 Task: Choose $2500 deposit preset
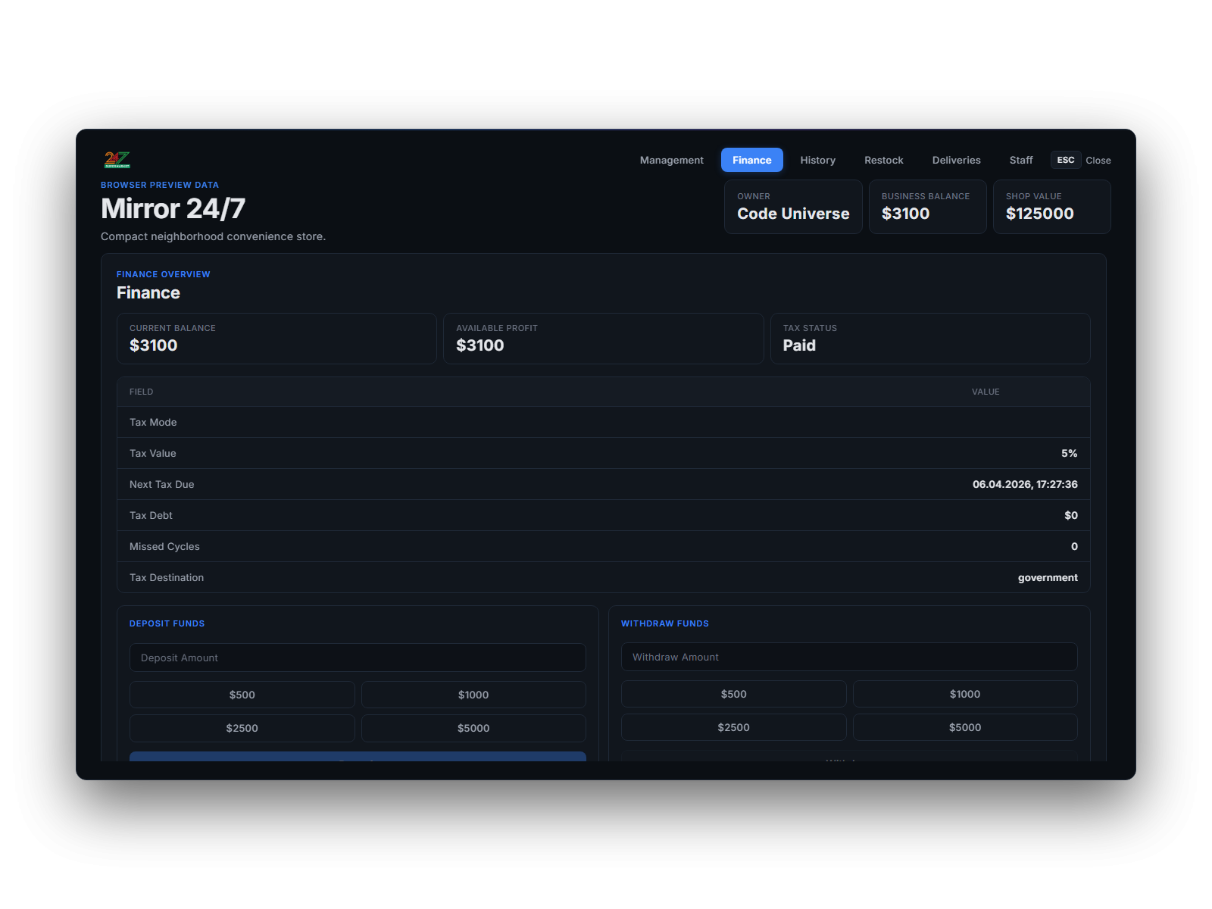coord(242,728)
